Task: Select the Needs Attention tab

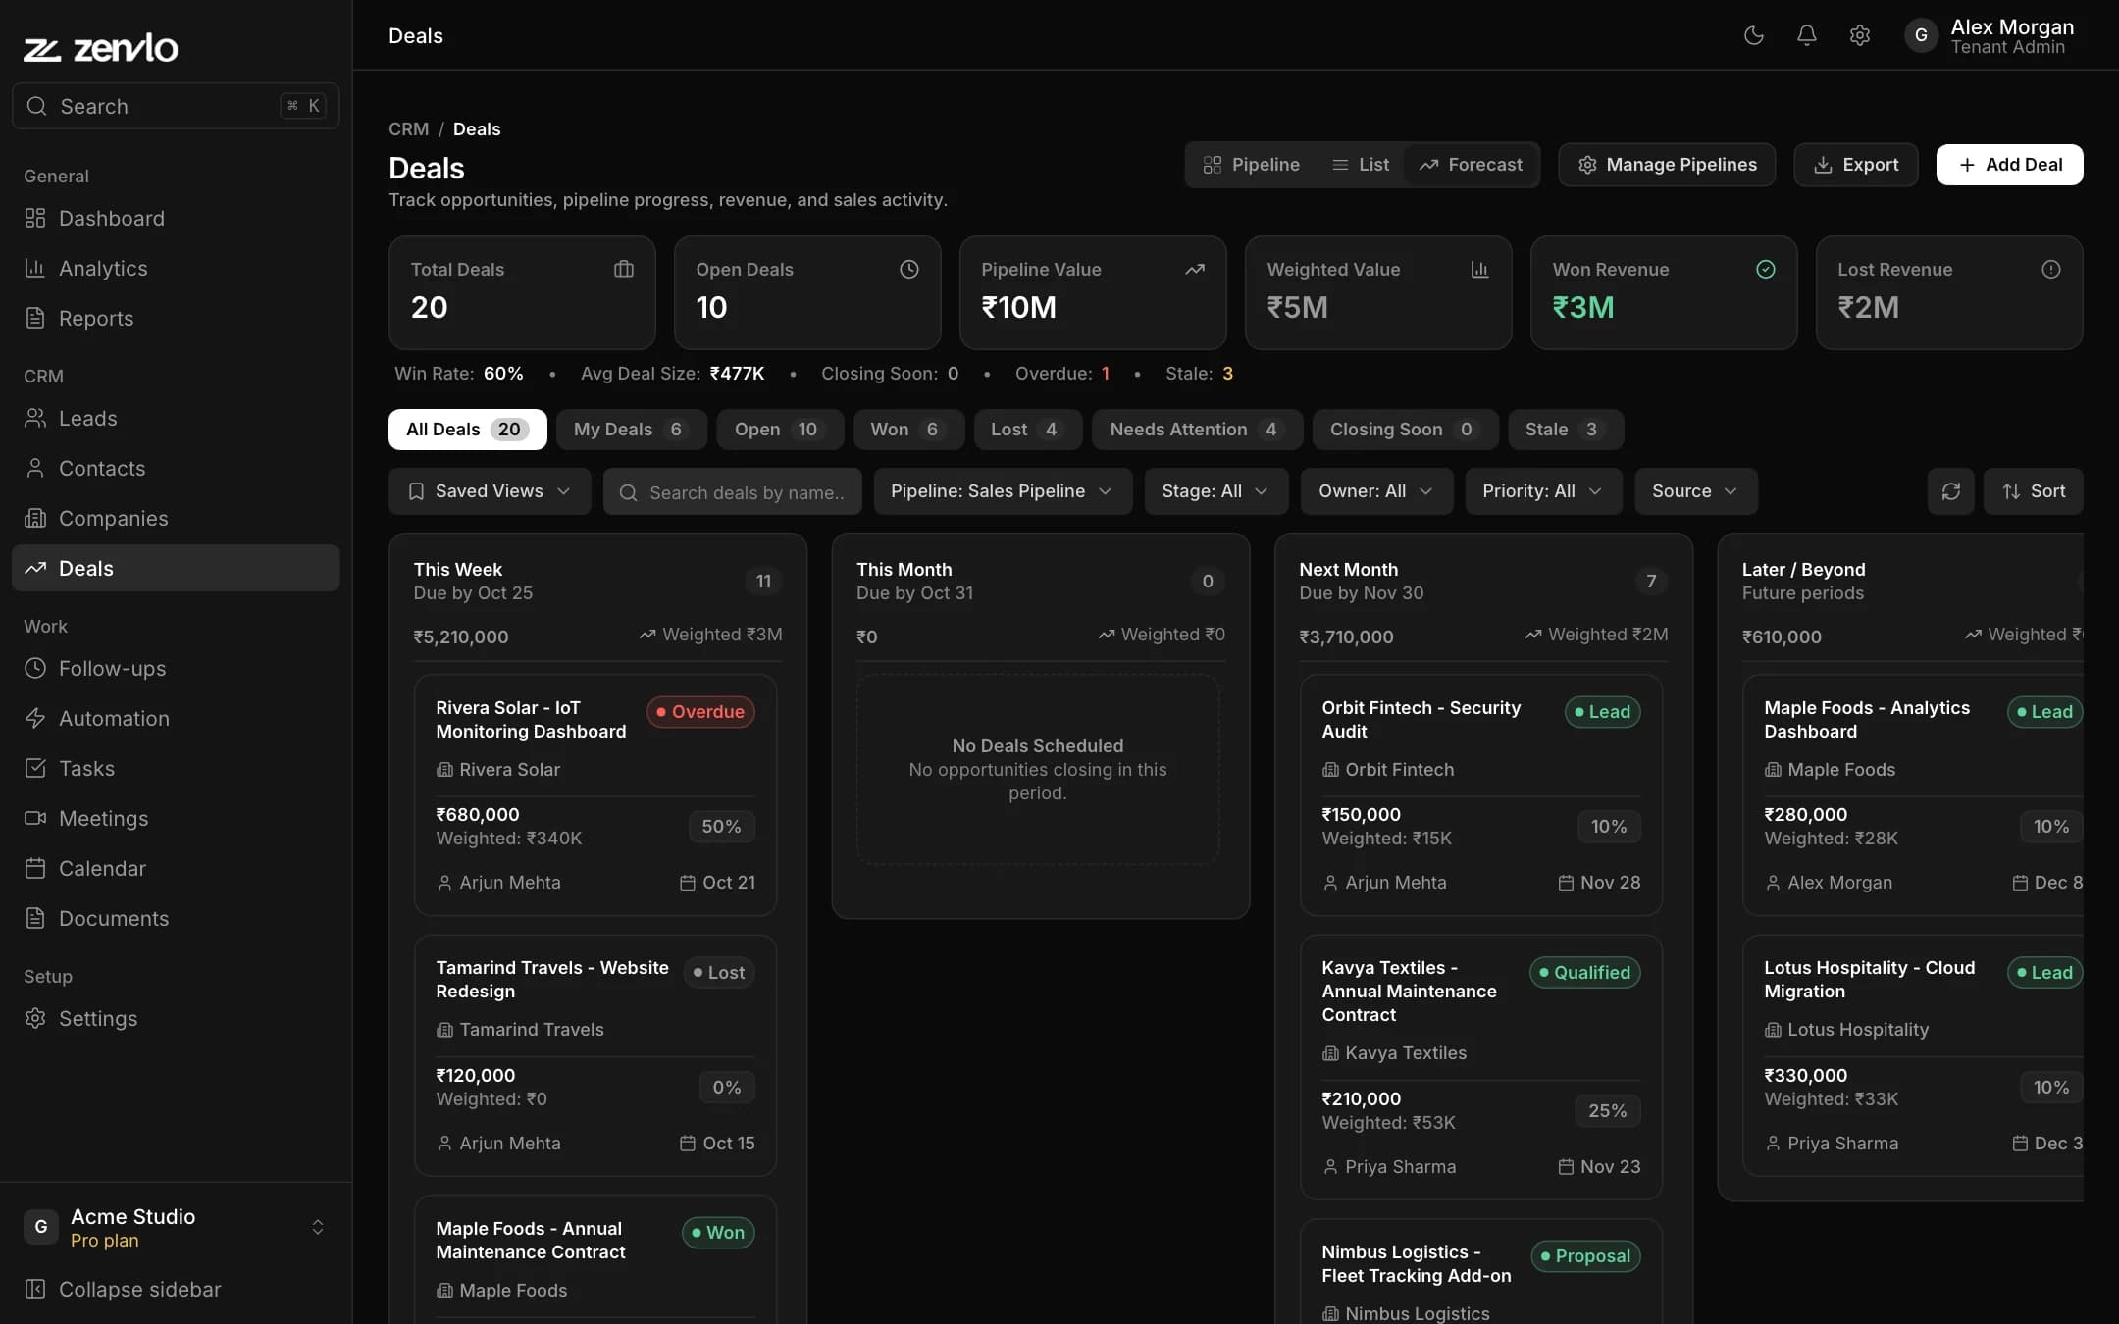Action: pyautogui.click(x=1197, y=430)
